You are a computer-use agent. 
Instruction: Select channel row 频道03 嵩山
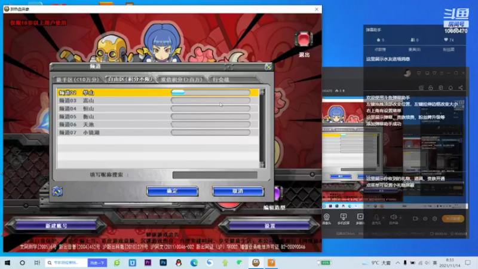[158, 100]
